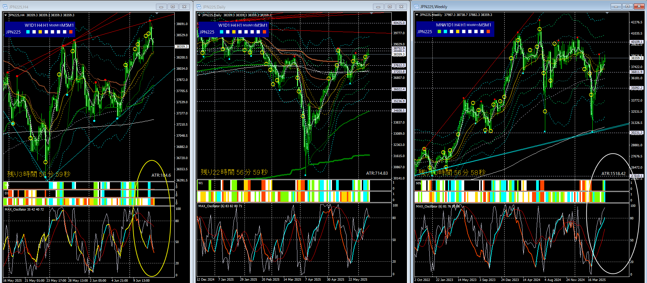Click the ATR:714.83 label on Daily chart

[377, 173]
